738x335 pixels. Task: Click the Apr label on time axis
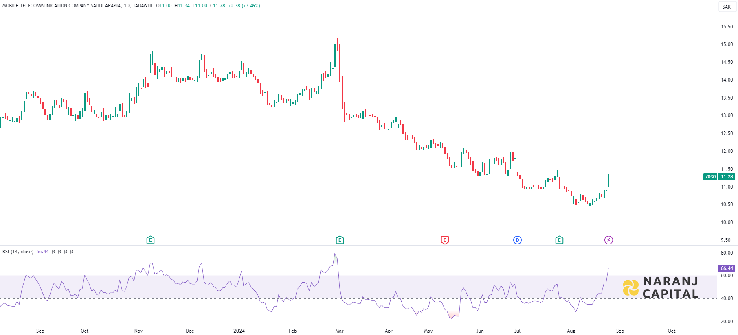coord(389,331)
